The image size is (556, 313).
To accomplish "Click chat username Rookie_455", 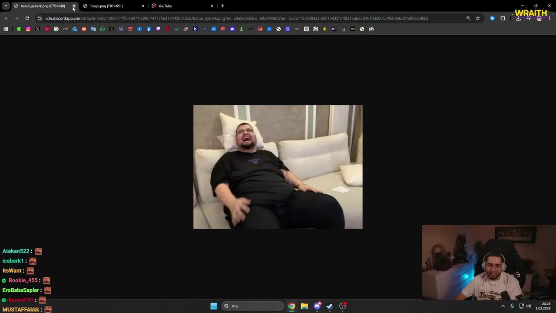I will tap(23, 280).
